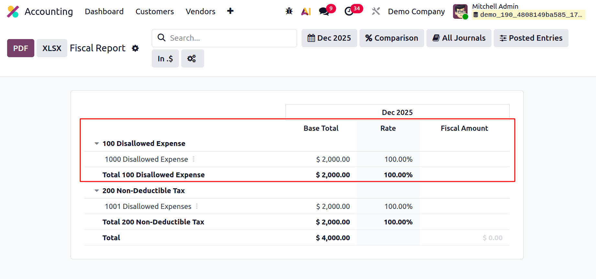Click the Accounting app title

click(49, 12)
